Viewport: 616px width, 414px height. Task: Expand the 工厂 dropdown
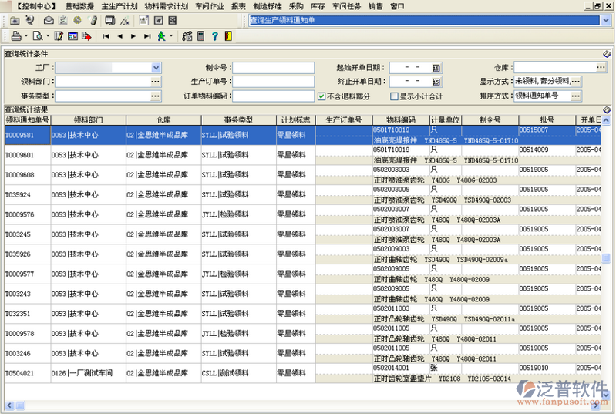[157, 68]
